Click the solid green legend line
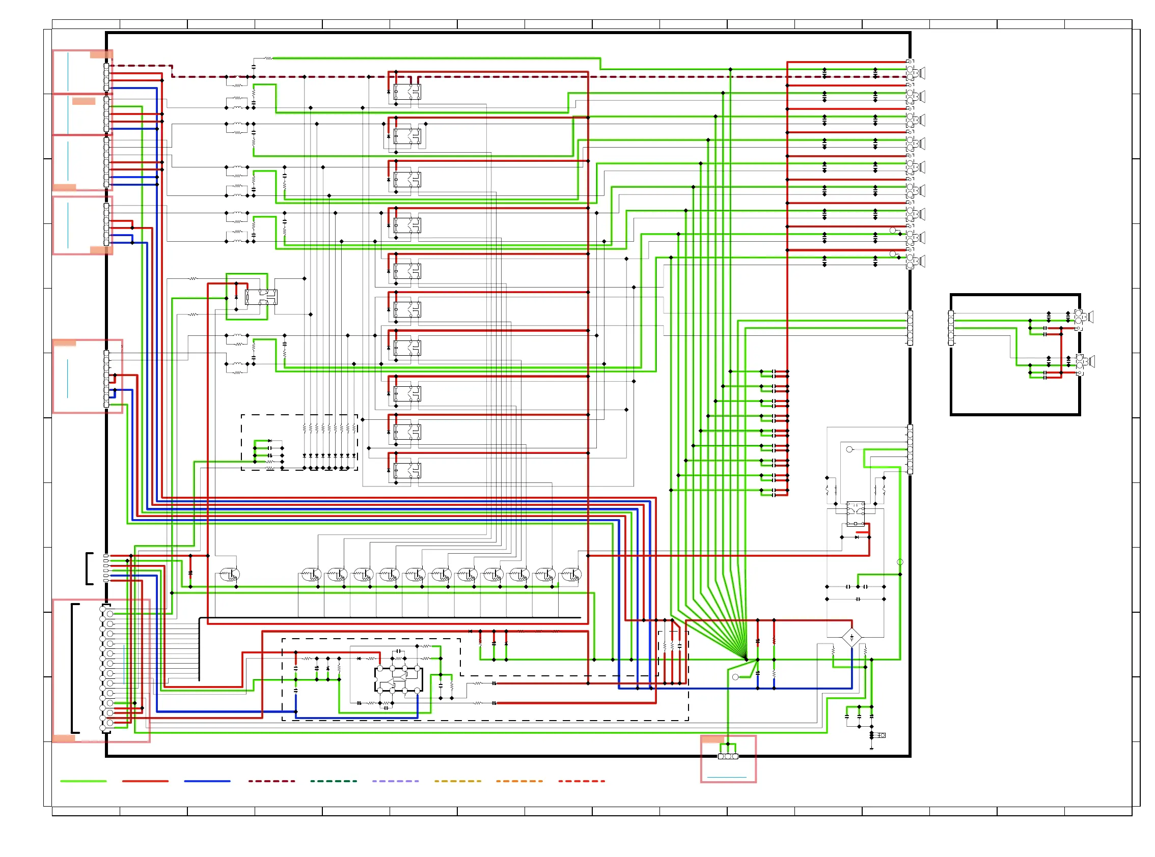1155x857 pixels. 83,781
